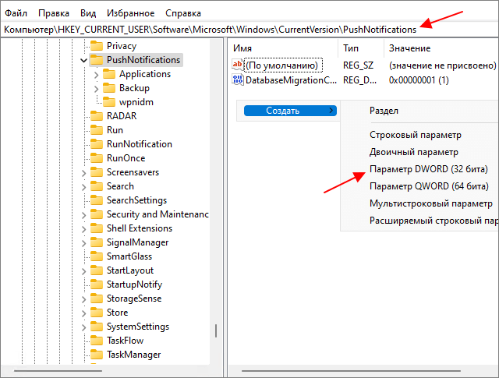Expand the Backup subkey
Viewport: 499px width, 378px height.
click(x=97, y=88)
